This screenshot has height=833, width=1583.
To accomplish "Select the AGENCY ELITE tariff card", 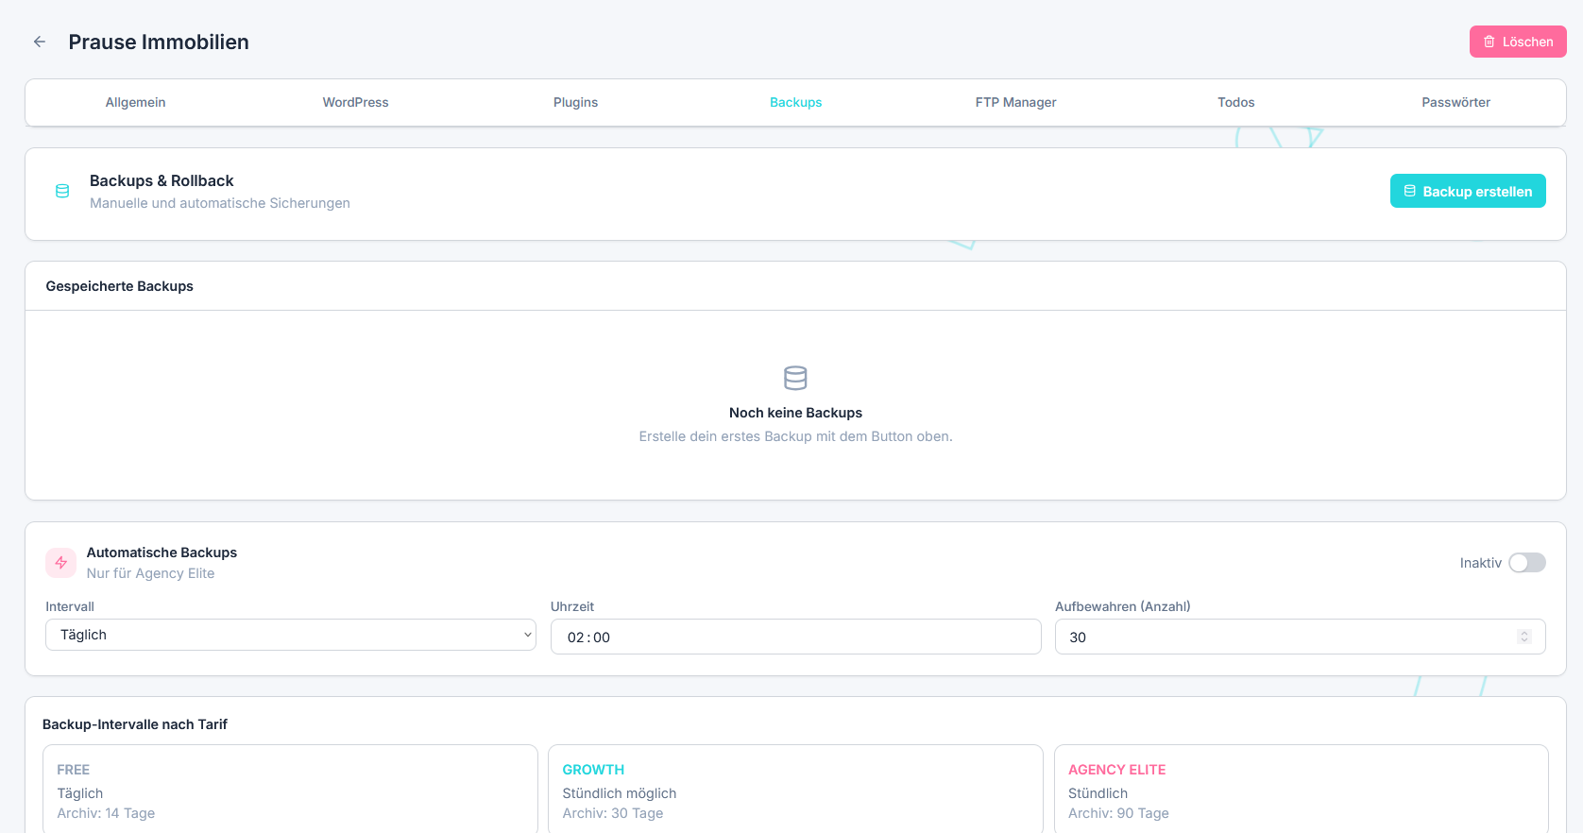I will coord(1301,790).
